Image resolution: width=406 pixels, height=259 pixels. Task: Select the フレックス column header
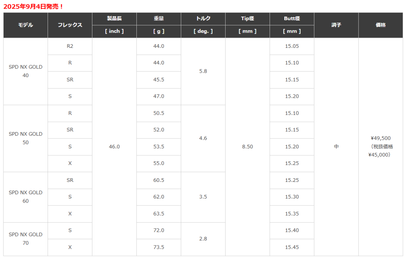70,25
